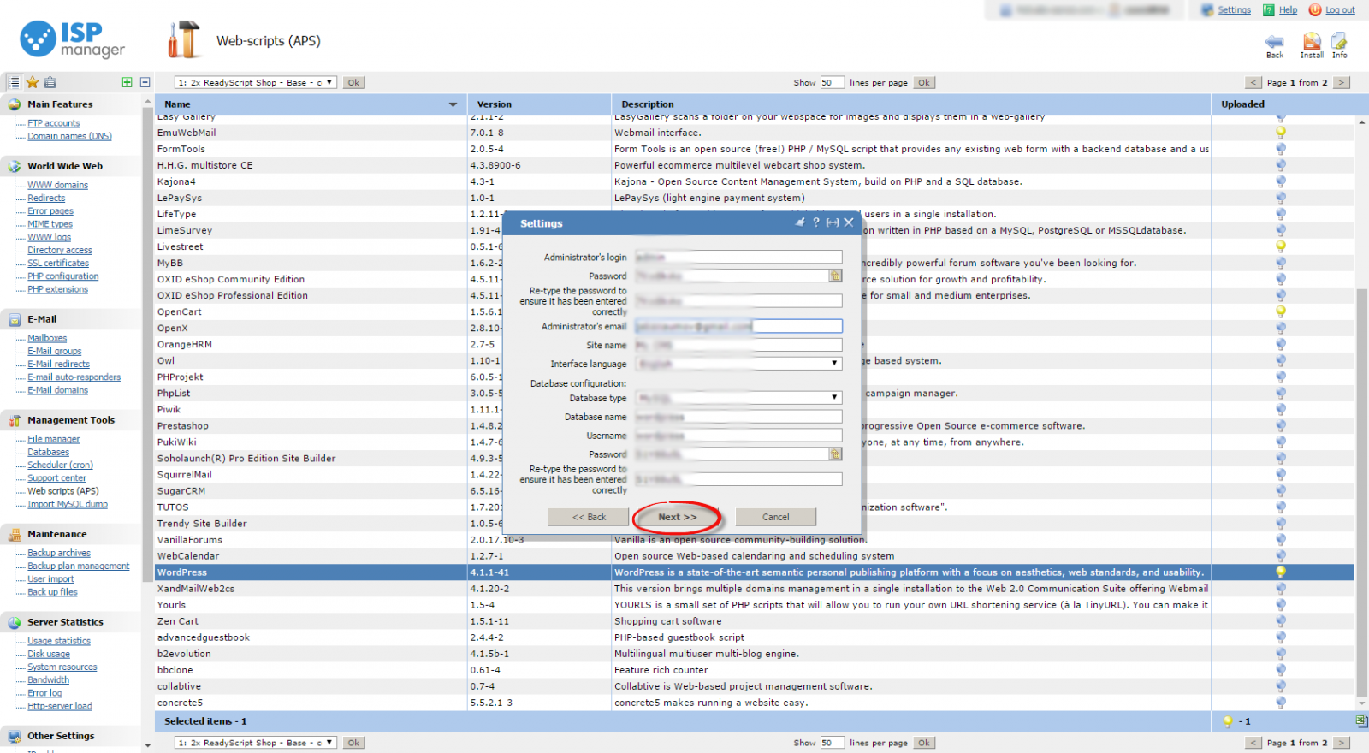
Task: Open the Interface language dropdown
Action: 739,364
